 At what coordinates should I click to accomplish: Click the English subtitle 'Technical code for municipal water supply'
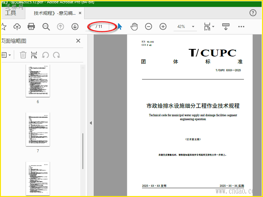coord(193,117)
